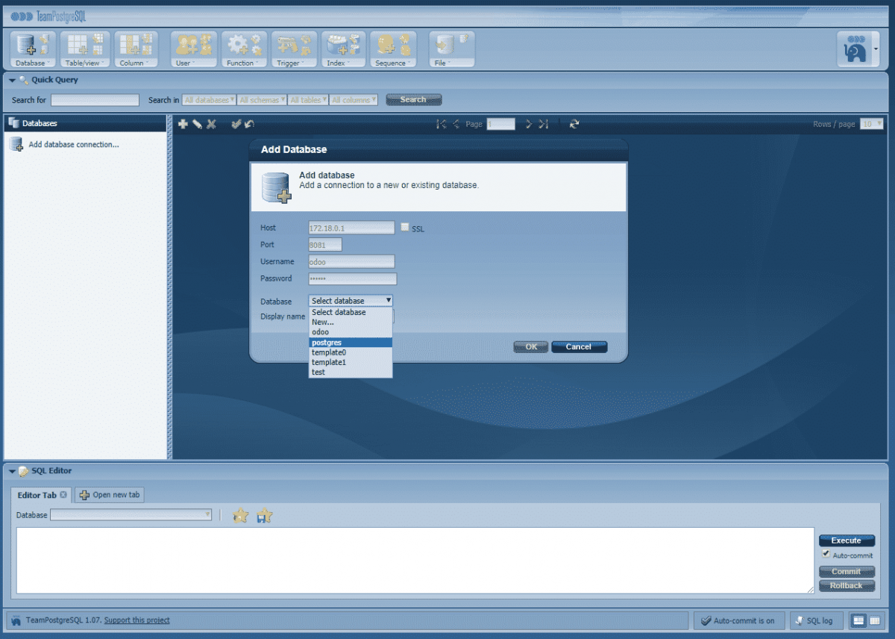Image resolution: width=895 pixels, height=639 pixels.
Task: Click 'Add database connection...' in Databases panel
Action: (x=74, y=145)
